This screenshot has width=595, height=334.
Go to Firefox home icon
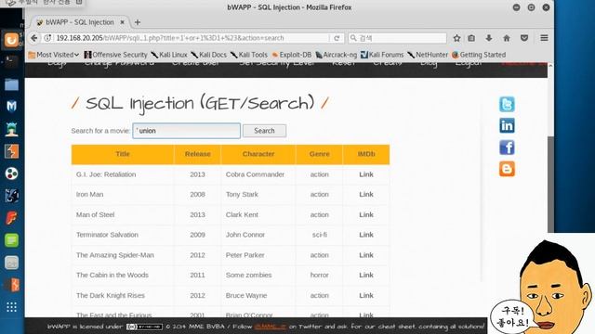507,38
